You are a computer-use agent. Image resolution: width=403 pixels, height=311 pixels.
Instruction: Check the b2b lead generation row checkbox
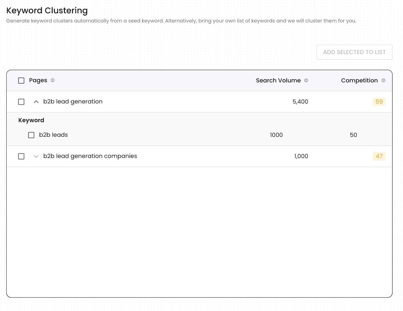click(x=21, y=102)
